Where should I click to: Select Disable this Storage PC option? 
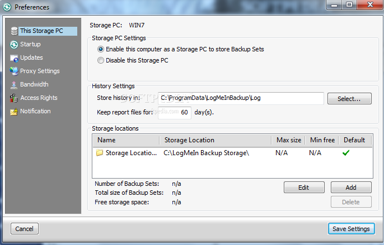pyautogui.click(x=100, y=60)
